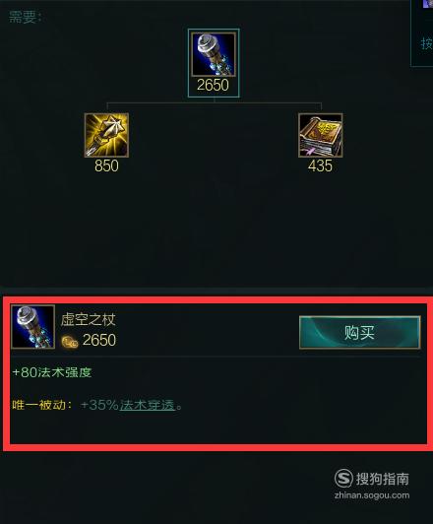The width and height of the screenshot is (433, 524).
Task: Click the 2650 price under the recipe tree's top icon
Action: point(213,85)
